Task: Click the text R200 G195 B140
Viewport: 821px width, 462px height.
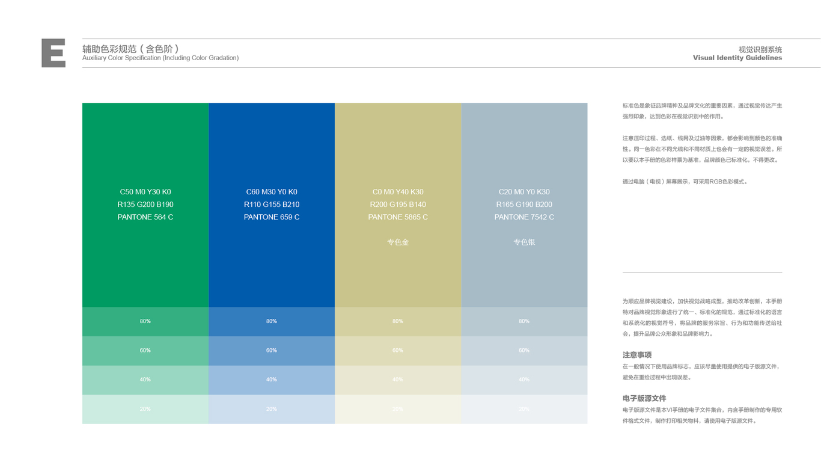Action: tap(398, 205)
